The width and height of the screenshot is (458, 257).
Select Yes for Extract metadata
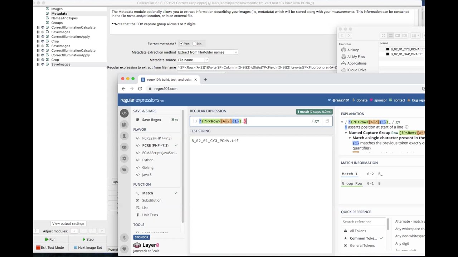click(181, 44)
